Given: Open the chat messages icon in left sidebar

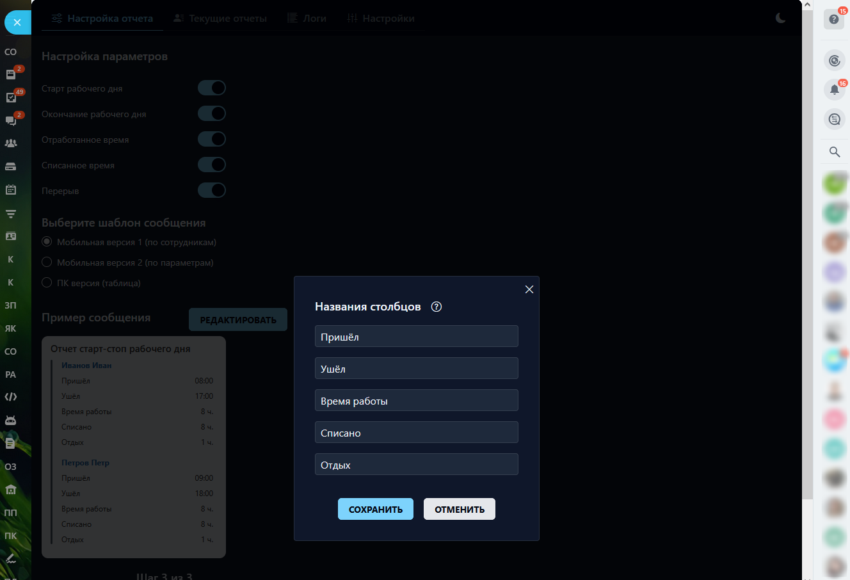Looking at the screenshot, I should pyautogui.click(x=11, y=120).
